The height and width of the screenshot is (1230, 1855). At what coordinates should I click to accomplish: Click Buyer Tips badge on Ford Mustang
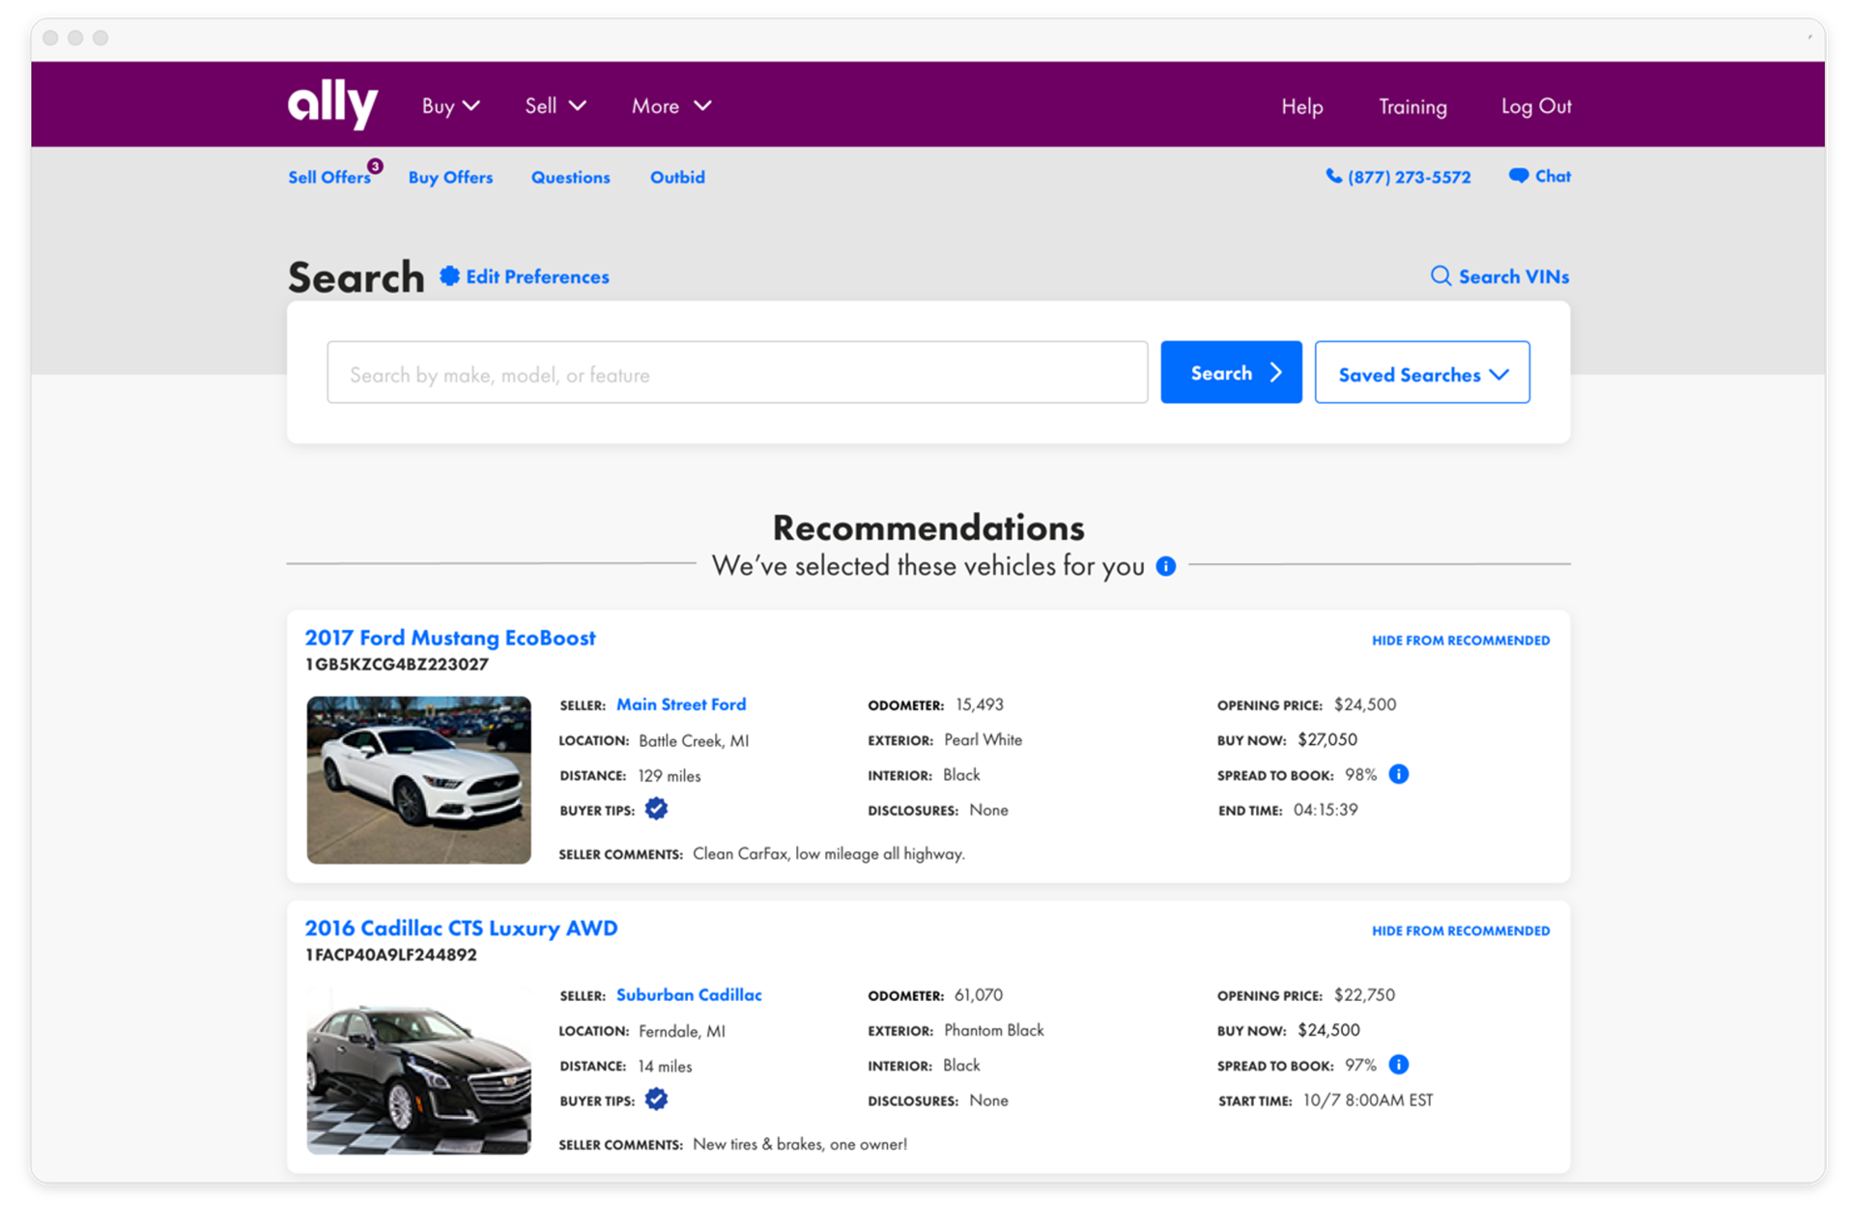tap(656, 809)
